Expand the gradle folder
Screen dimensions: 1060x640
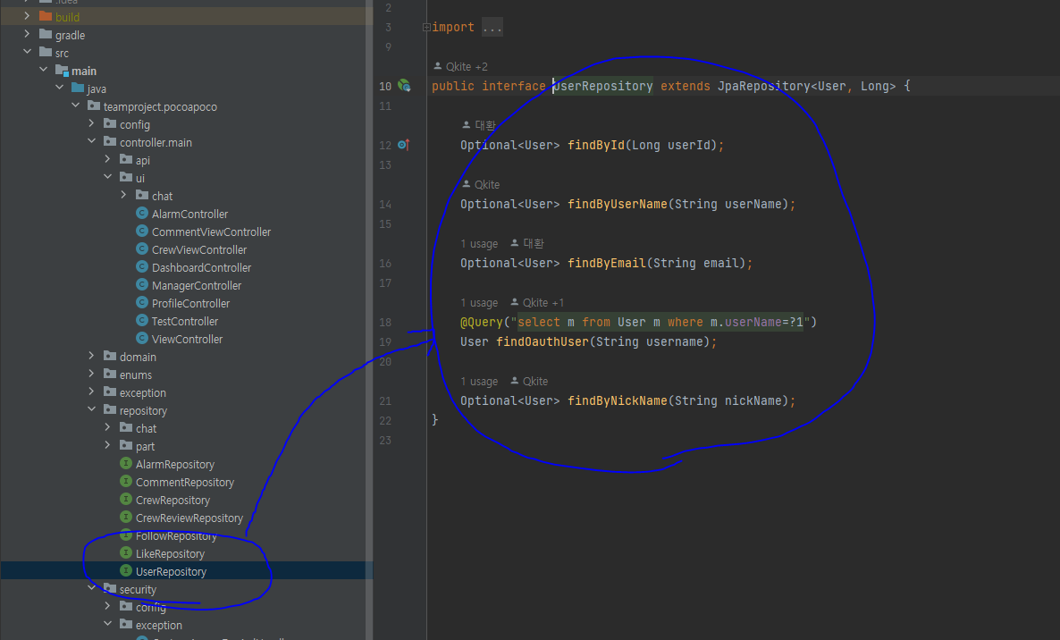point(27,34)
